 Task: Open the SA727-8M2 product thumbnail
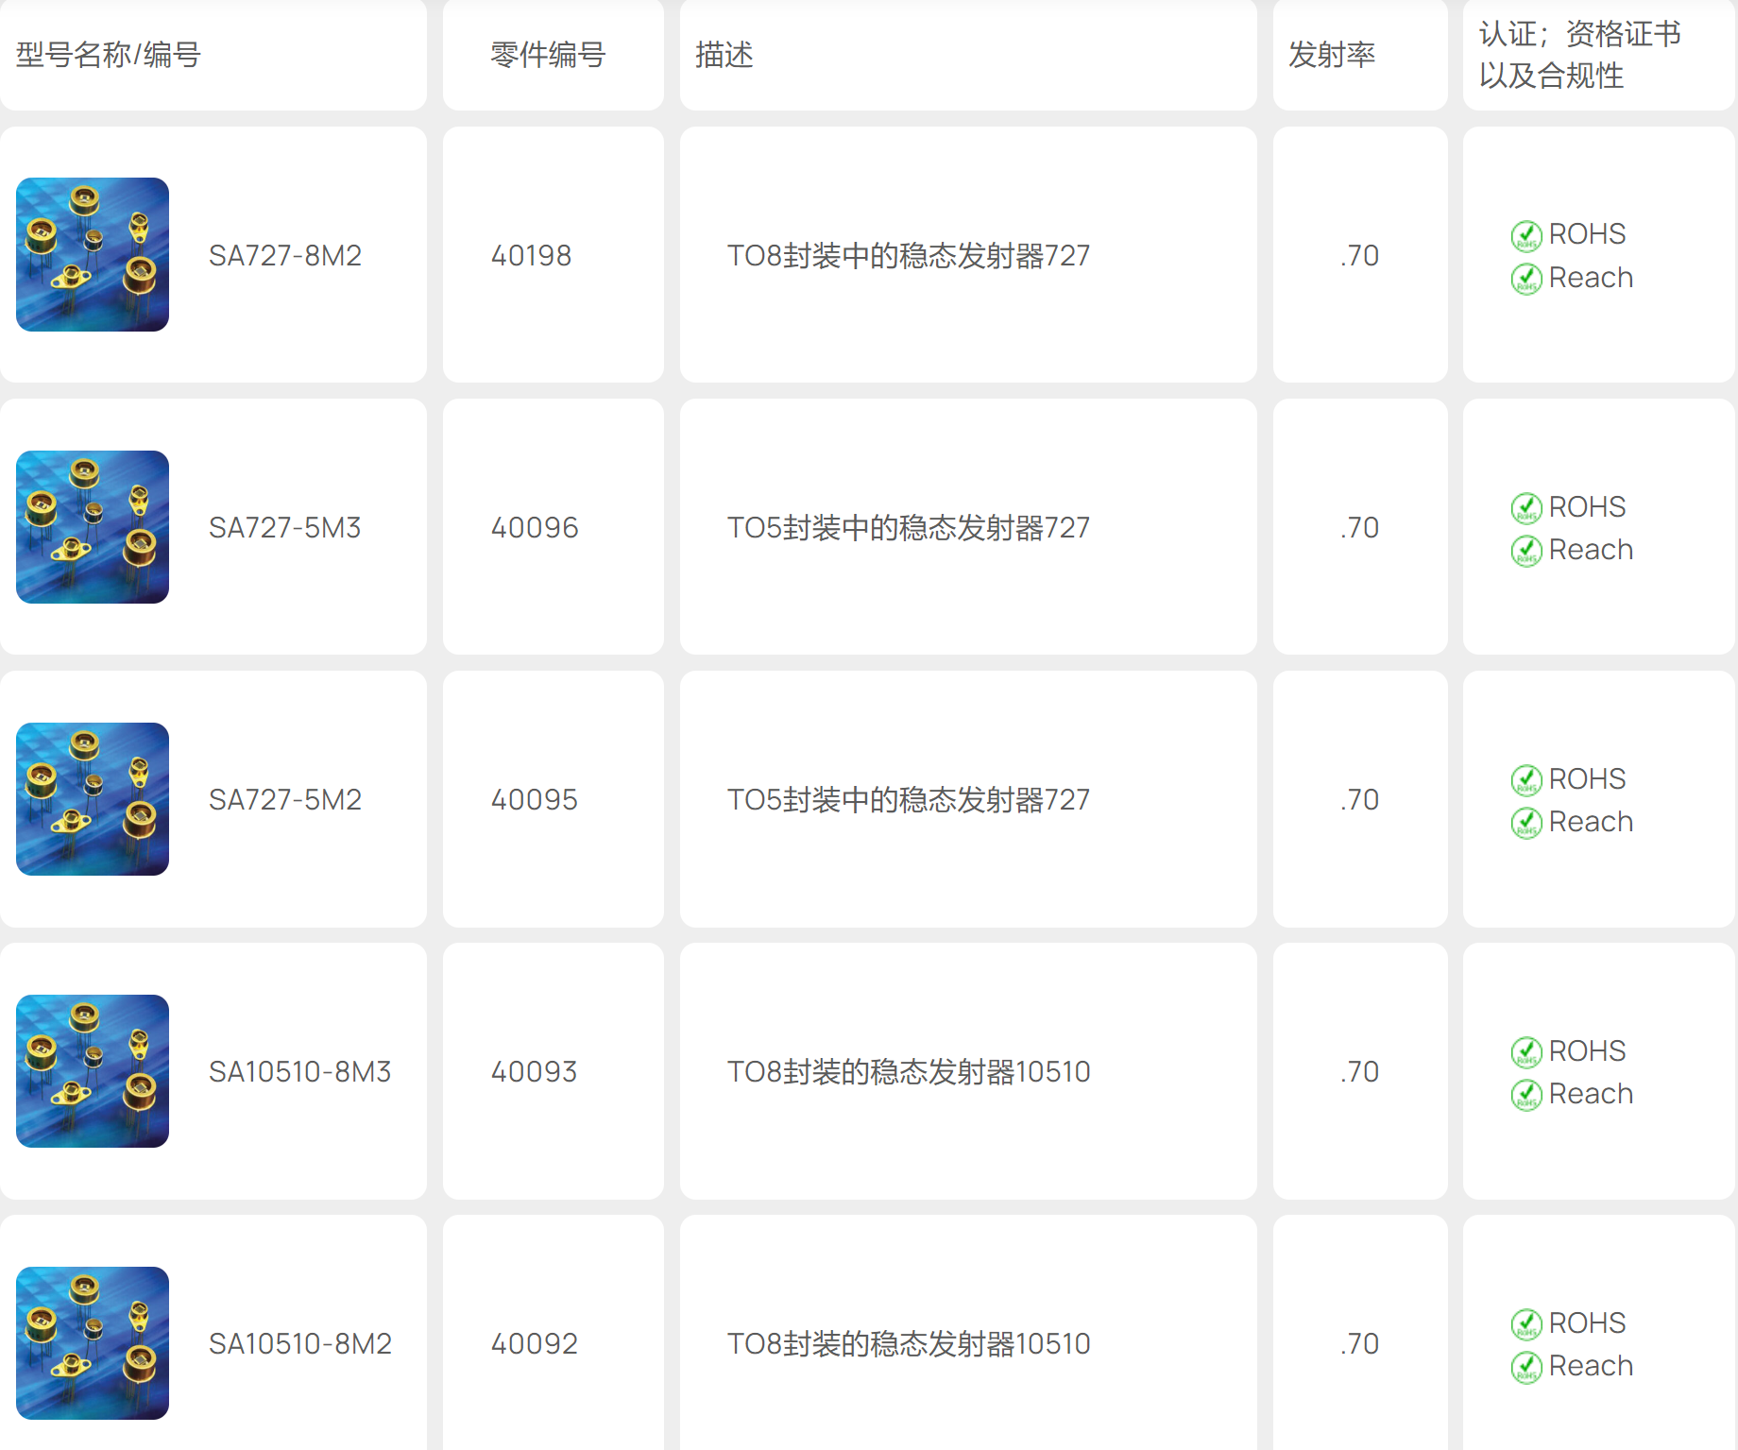coord(93,255)
